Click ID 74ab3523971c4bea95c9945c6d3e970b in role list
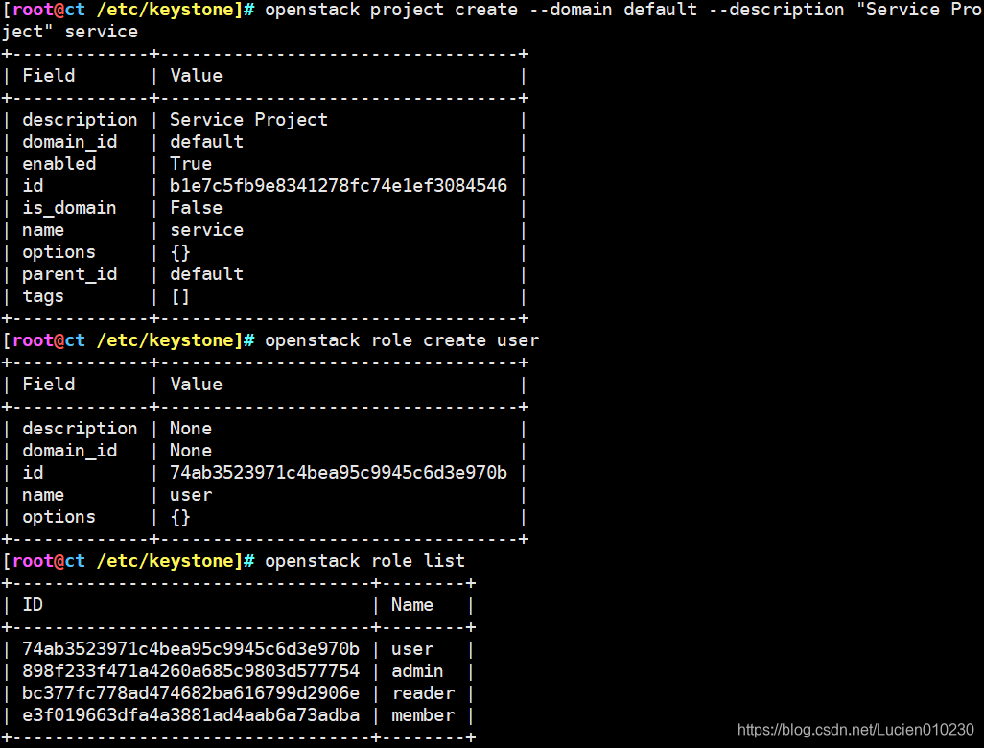984x748 pixels. tap(191, 649)
